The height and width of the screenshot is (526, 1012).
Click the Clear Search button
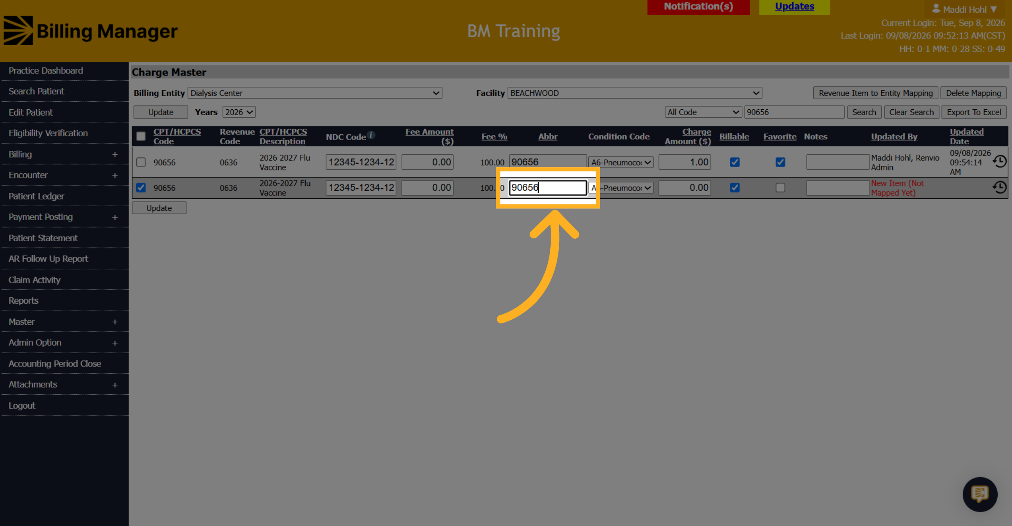pos(911,112)
